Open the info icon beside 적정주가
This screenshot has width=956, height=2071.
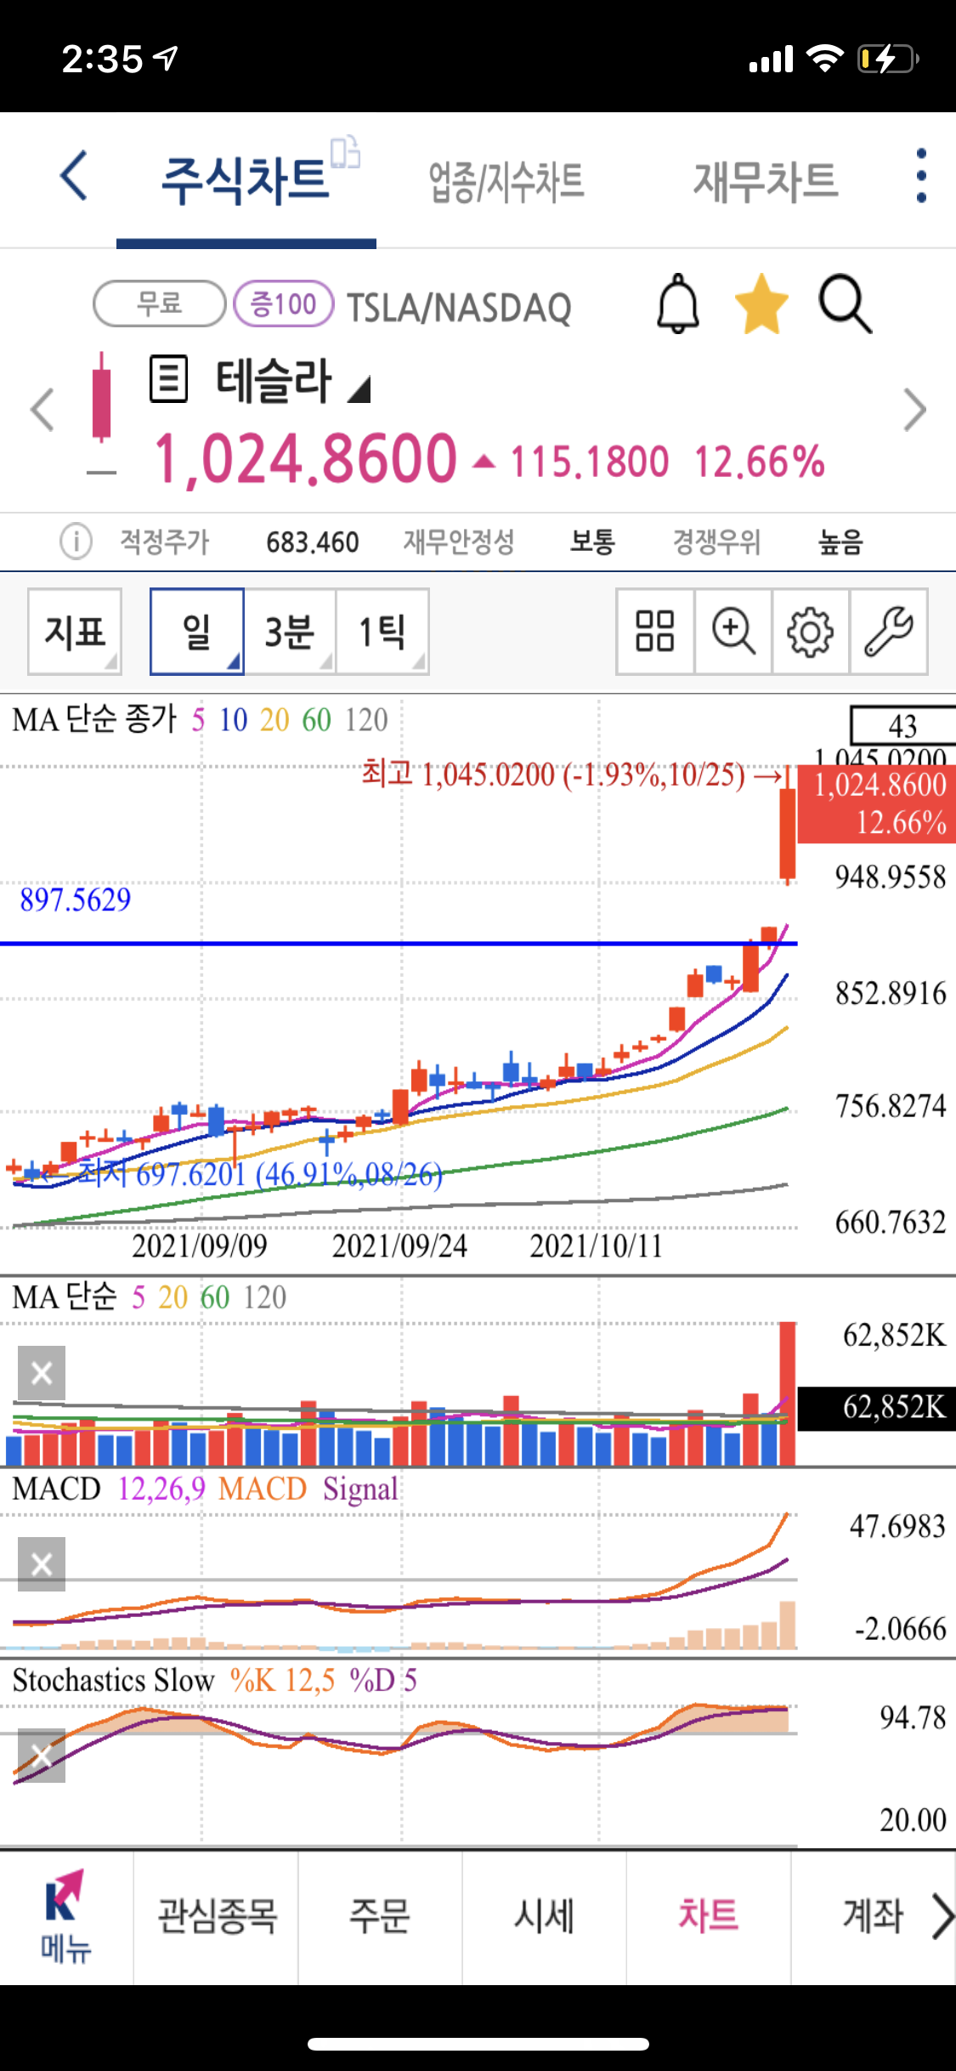point(76,541)
